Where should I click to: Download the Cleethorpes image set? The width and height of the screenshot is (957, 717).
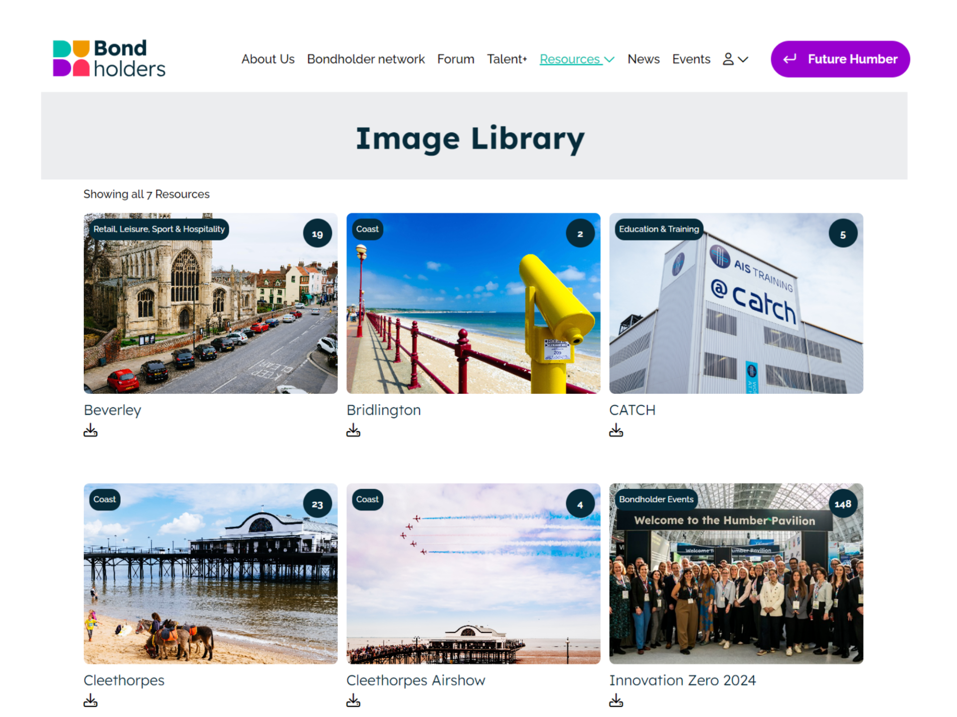[90, 701]
